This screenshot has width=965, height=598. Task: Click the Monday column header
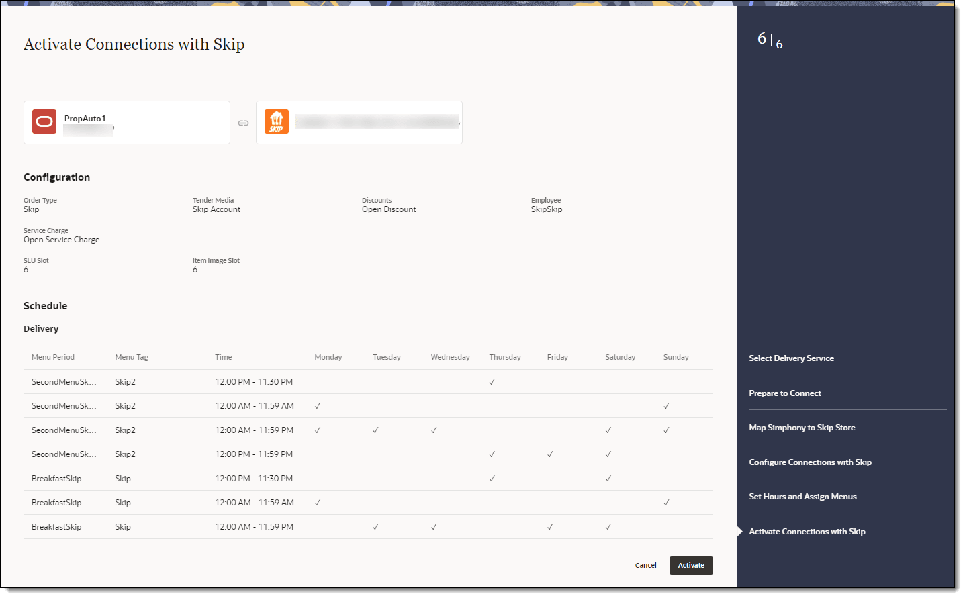click(328, 357)
